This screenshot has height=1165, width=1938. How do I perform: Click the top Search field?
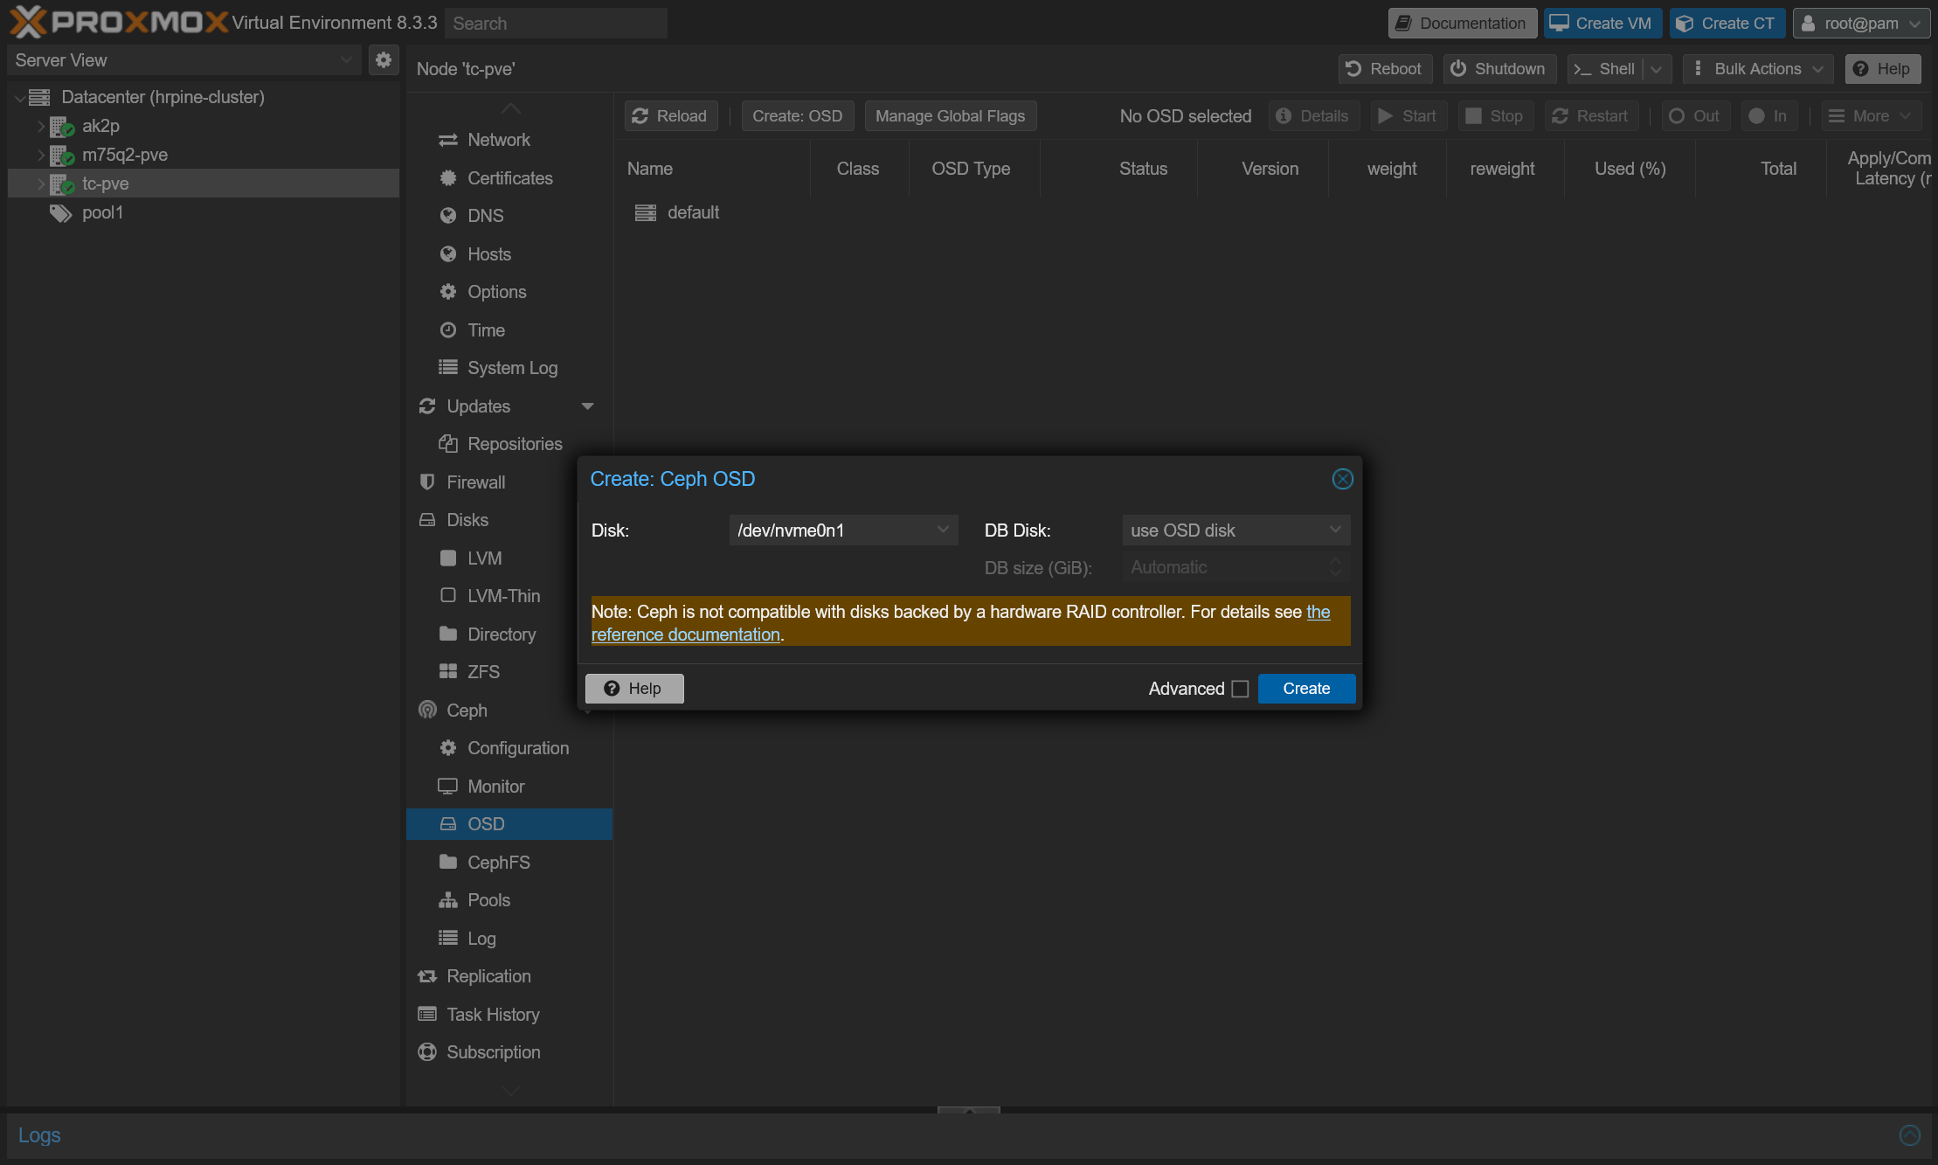(x=556, y=24)
